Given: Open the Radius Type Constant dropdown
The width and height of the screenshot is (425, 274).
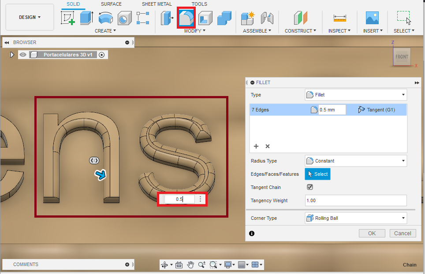Looking at the screenshot, I should point(356,161).
